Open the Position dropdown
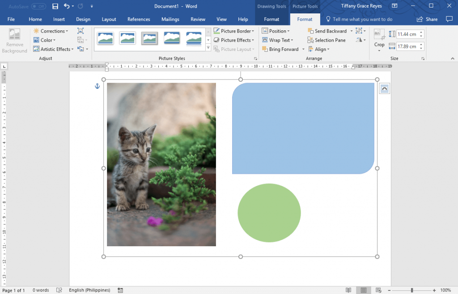This screenshot has height=294, width=458. click(x=277, y=31)
